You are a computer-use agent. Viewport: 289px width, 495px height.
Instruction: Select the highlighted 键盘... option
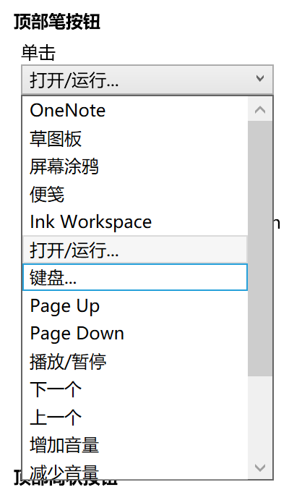click(x=135, y=277)
